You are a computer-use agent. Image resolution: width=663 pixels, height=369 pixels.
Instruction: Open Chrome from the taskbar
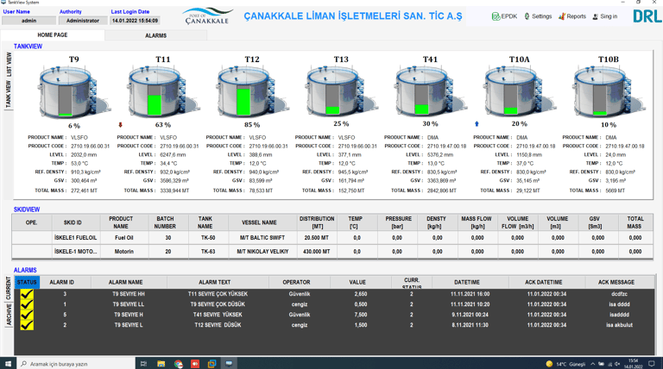[x=179, y=364]
